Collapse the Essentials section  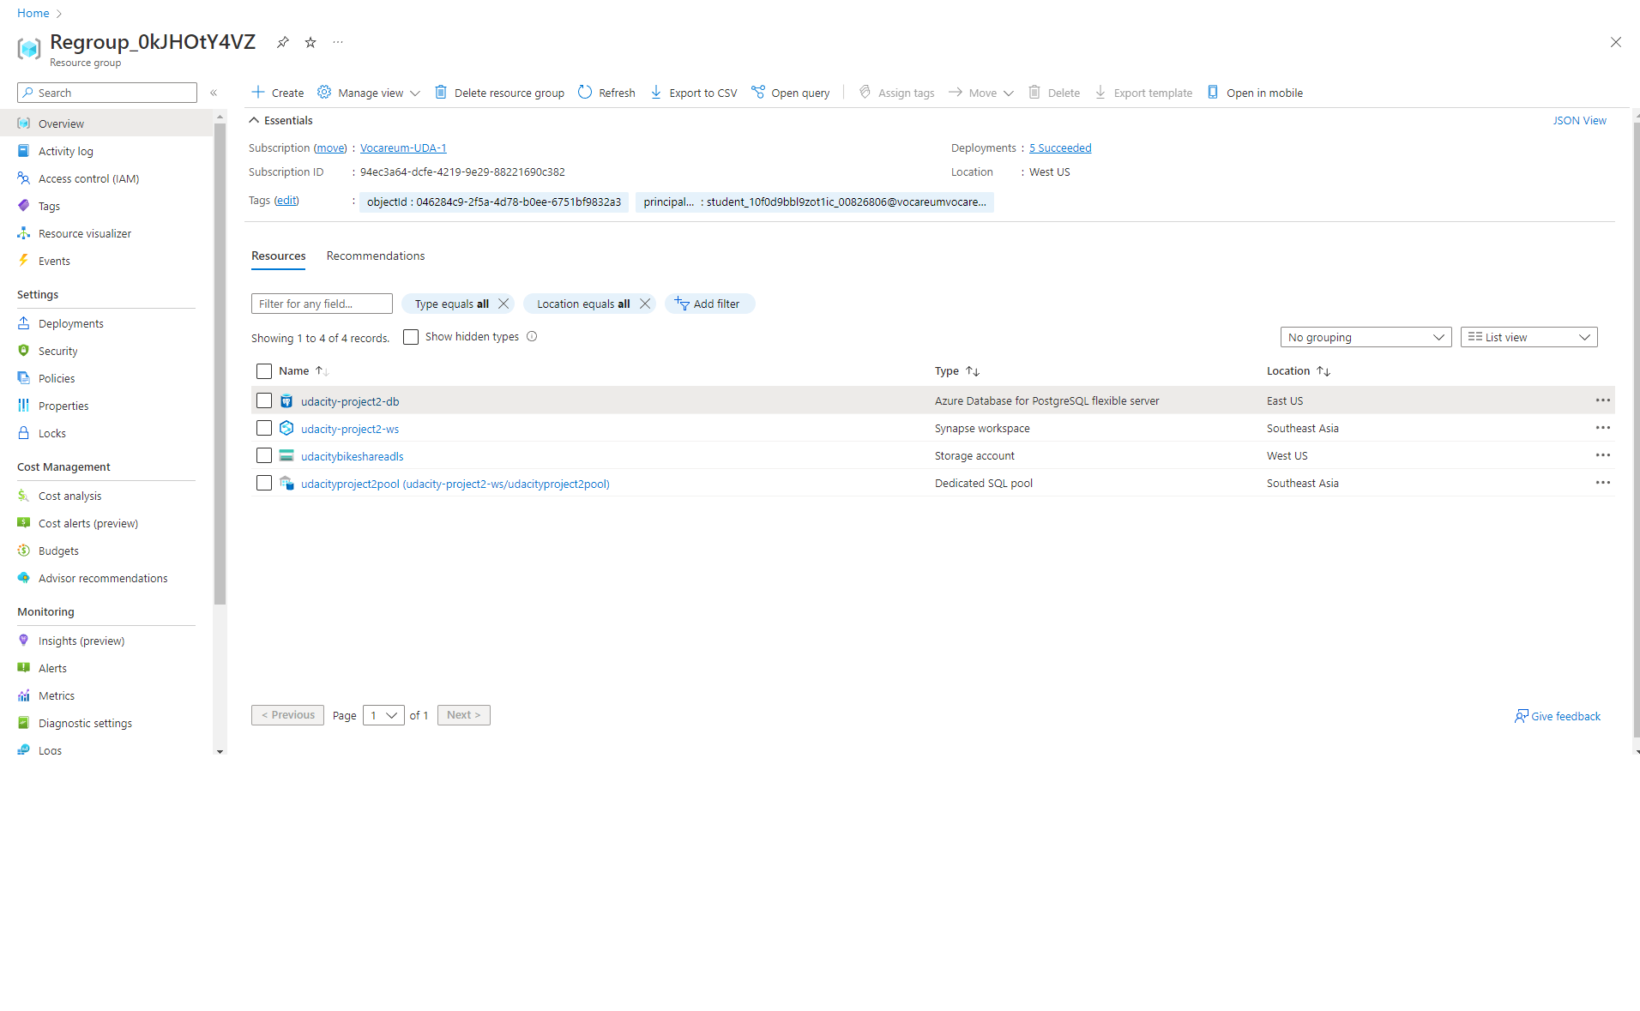click(280, 120)
